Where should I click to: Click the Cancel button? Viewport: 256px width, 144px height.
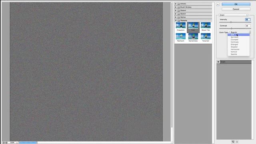click(x=236, y=9)
